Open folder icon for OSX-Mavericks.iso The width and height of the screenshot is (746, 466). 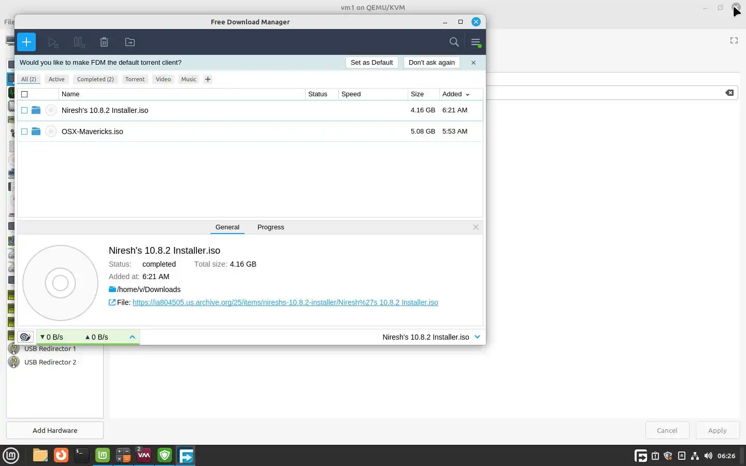(x=36, y=131)
